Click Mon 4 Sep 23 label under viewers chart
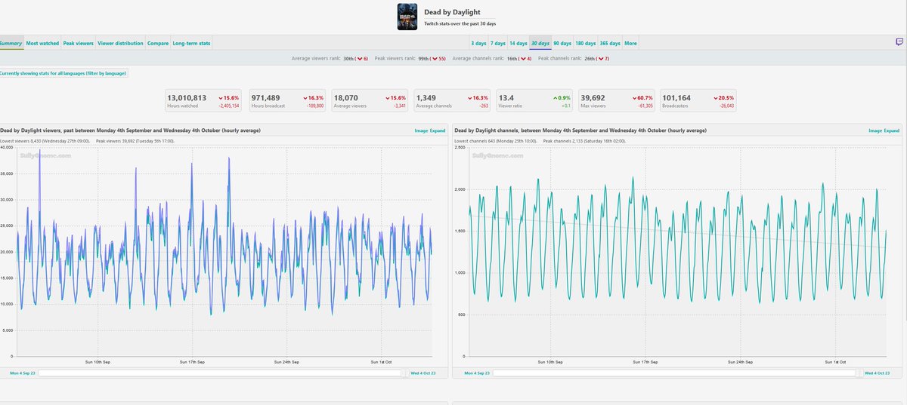The image size is (907, 405). click(23, 373)
